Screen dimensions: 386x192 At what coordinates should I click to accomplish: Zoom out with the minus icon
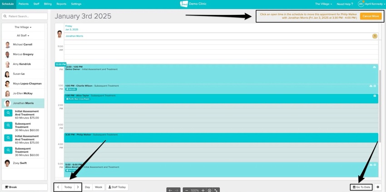tap(187, 190)
